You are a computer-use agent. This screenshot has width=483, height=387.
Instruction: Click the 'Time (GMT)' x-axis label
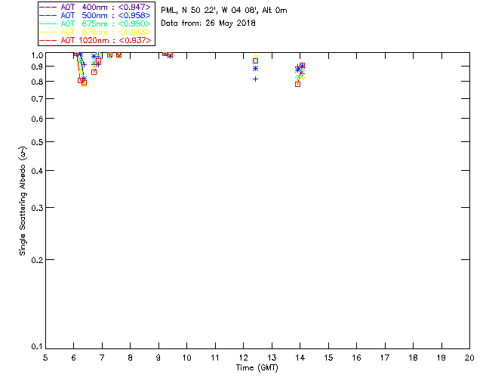257,368
